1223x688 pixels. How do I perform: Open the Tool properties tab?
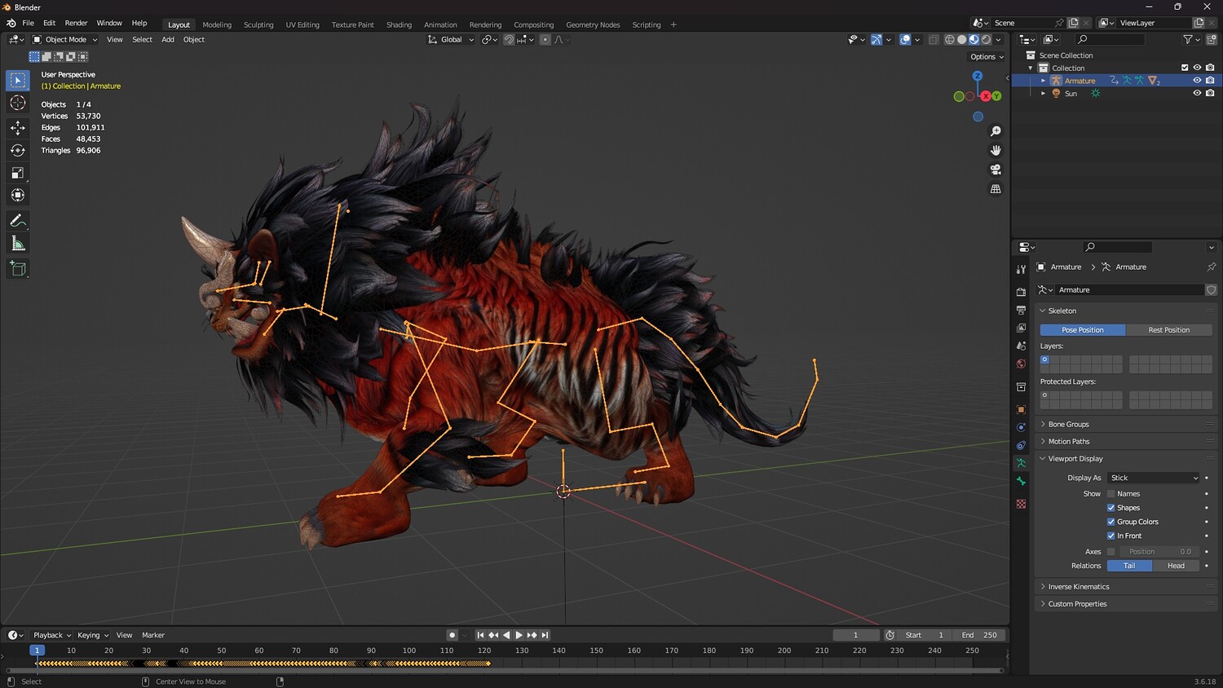[1021, 269]
